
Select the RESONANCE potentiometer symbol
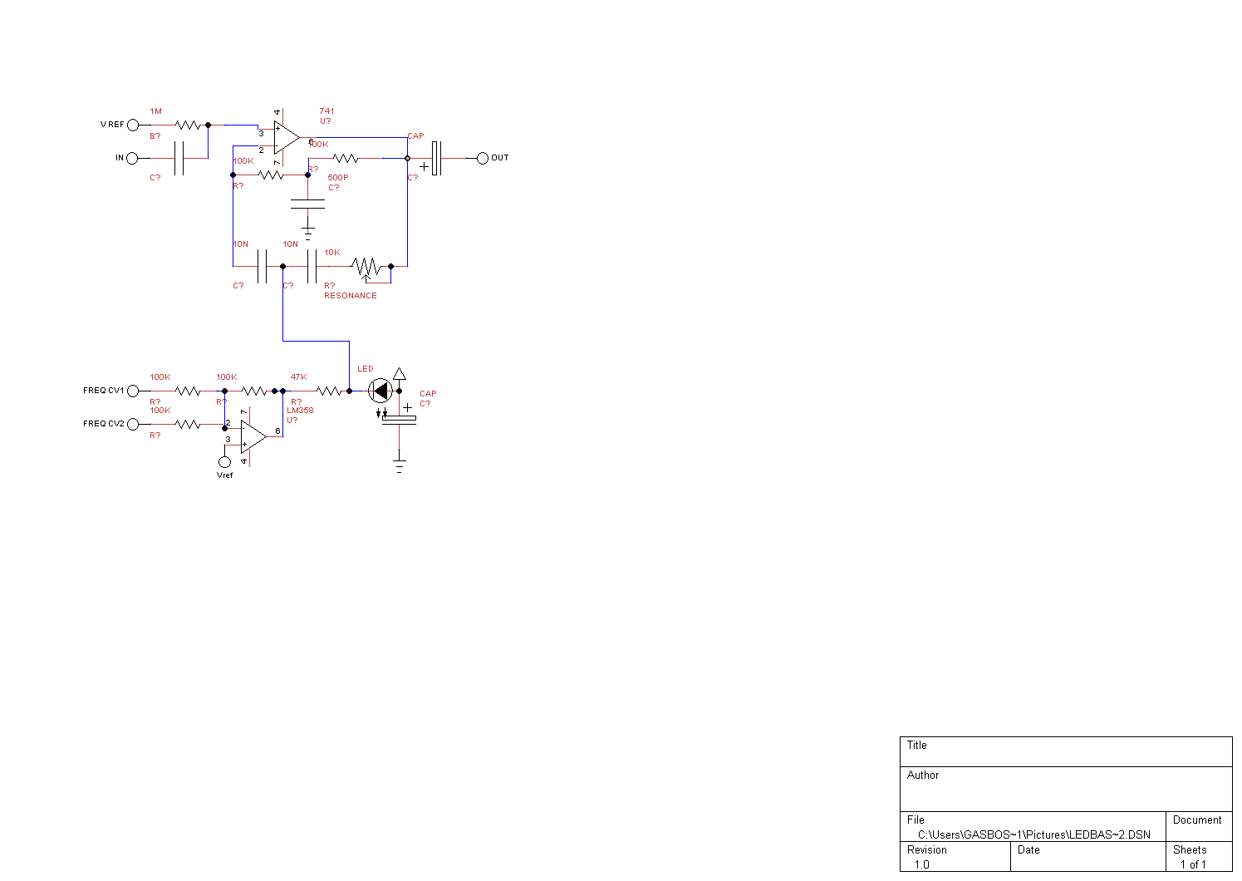pos(366,267)
